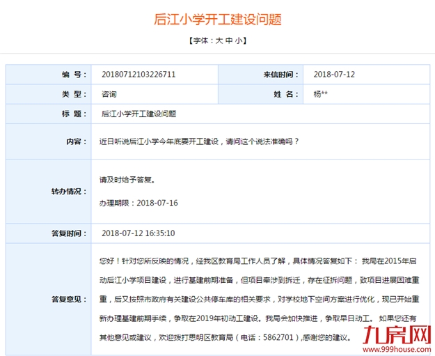The width and height of the screenshot is (435, 356).
Task: Click reply time 2018-07-12 16:35:10
Action: pos(139,233)
